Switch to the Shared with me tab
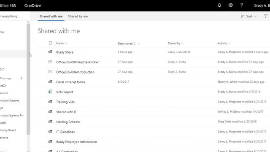The width and height of the screenshot is (270, 152). [51, 16]
